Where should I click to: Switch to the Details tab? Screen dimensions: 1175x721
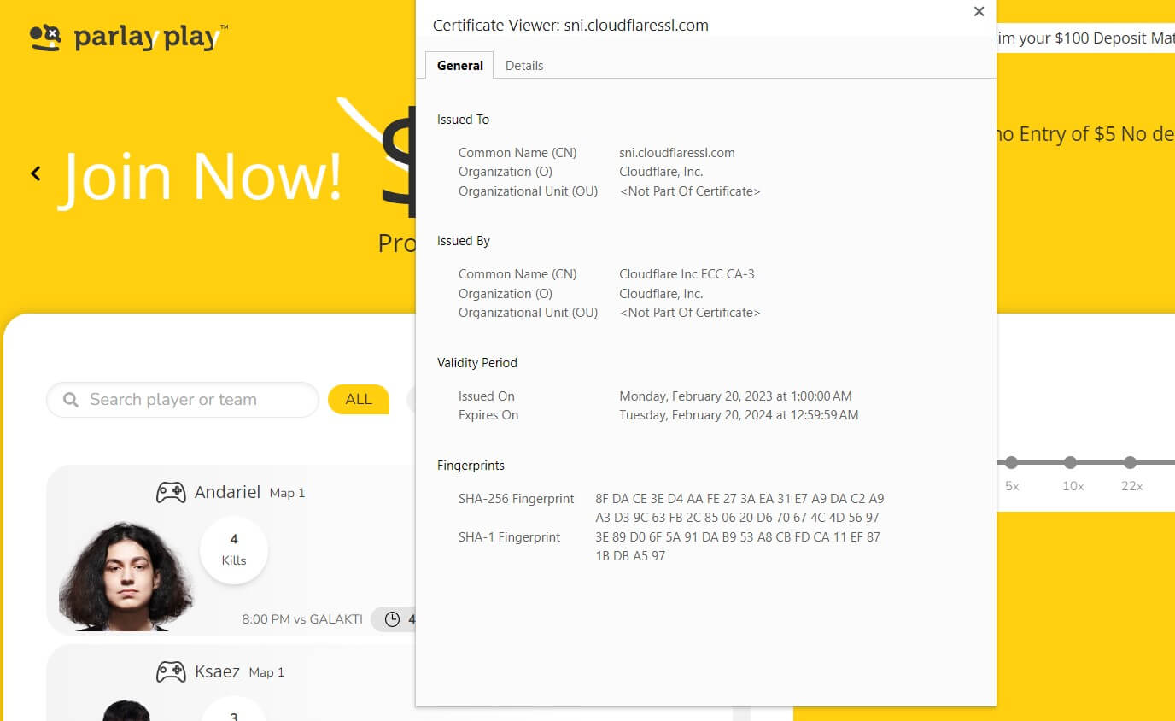point(524,65)
